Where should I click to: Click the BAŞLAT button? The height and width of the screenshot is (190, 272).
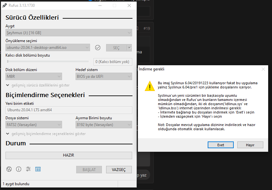click(89, 169)
